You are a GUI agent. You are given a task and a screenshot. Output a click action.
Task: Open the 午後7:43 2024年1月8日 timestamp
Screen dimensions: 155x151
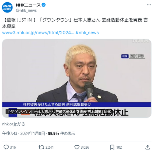(24, 133)
